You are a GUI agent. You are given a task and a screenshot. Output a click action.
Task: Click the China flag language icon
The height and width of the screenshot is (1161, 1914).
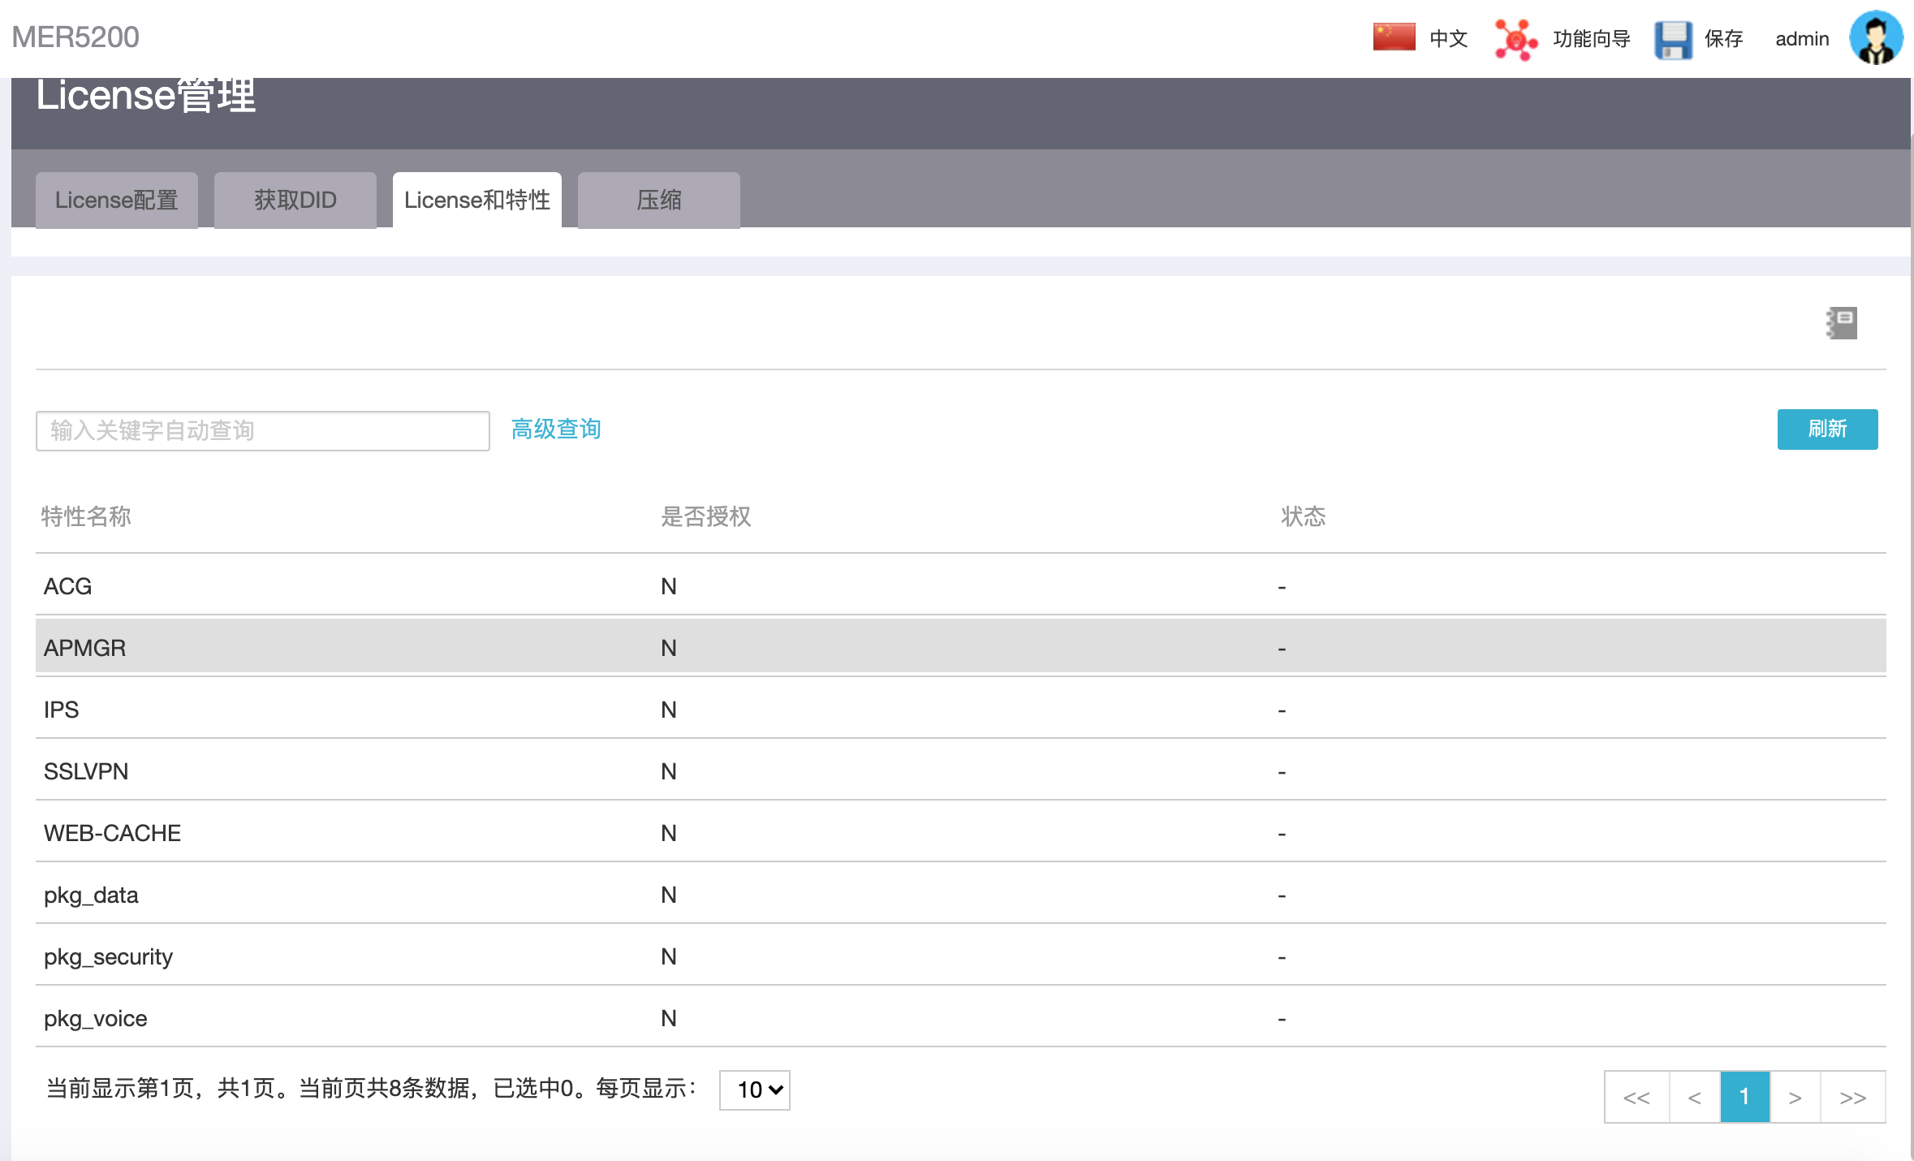[1394, 37]
